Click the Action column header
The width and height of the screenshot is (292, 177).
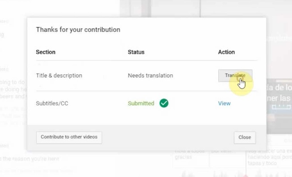227,52
